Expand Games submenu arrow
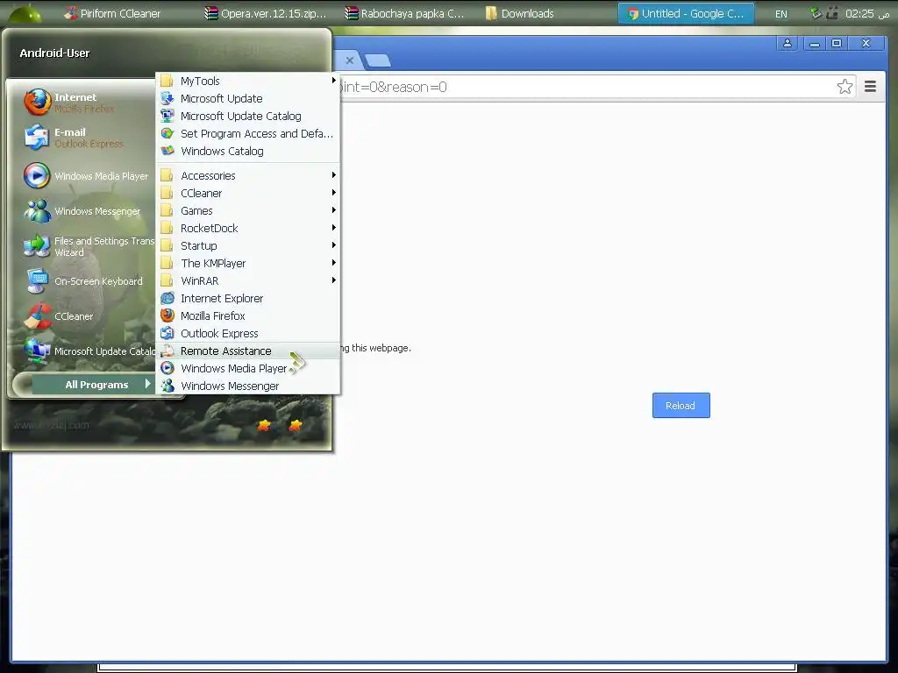Screen dimensions: 898x673 point(333,210)
